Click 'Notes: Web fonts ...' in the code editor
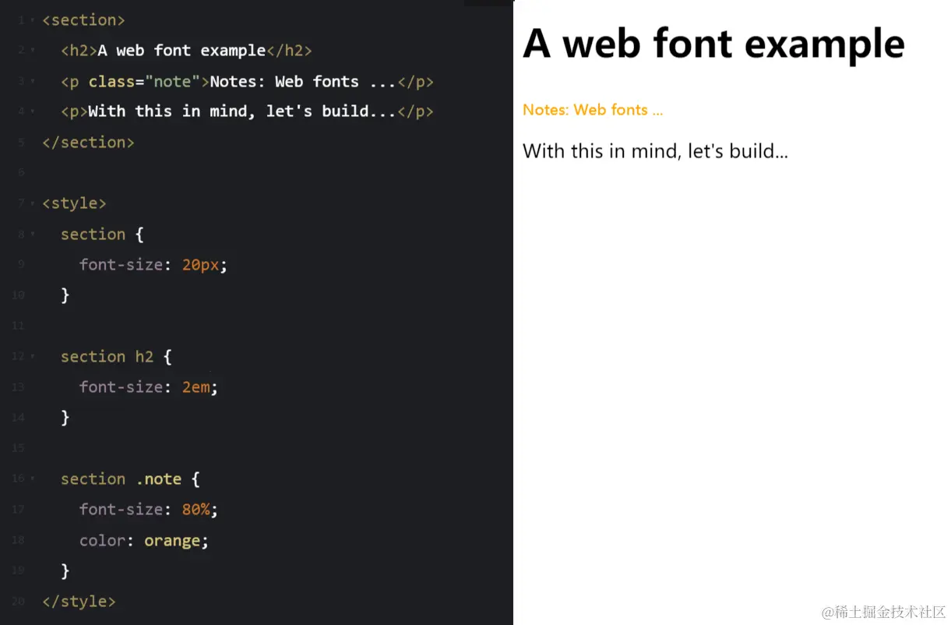 point(303,81)
